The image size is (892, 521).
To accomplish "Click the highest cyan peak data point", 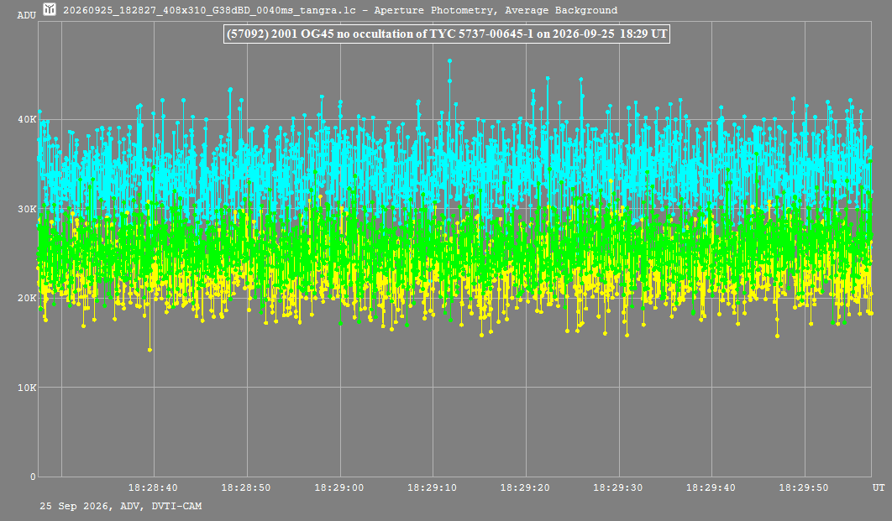I will point(449,60).
